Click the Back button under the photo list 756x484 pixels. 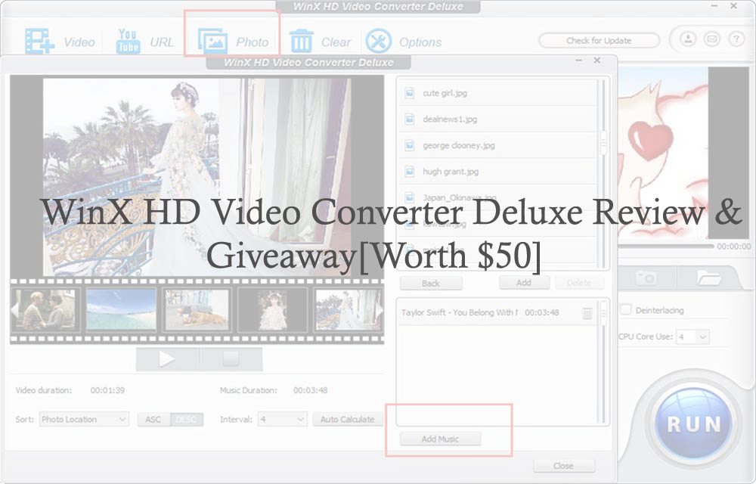(x=431, y=283)
